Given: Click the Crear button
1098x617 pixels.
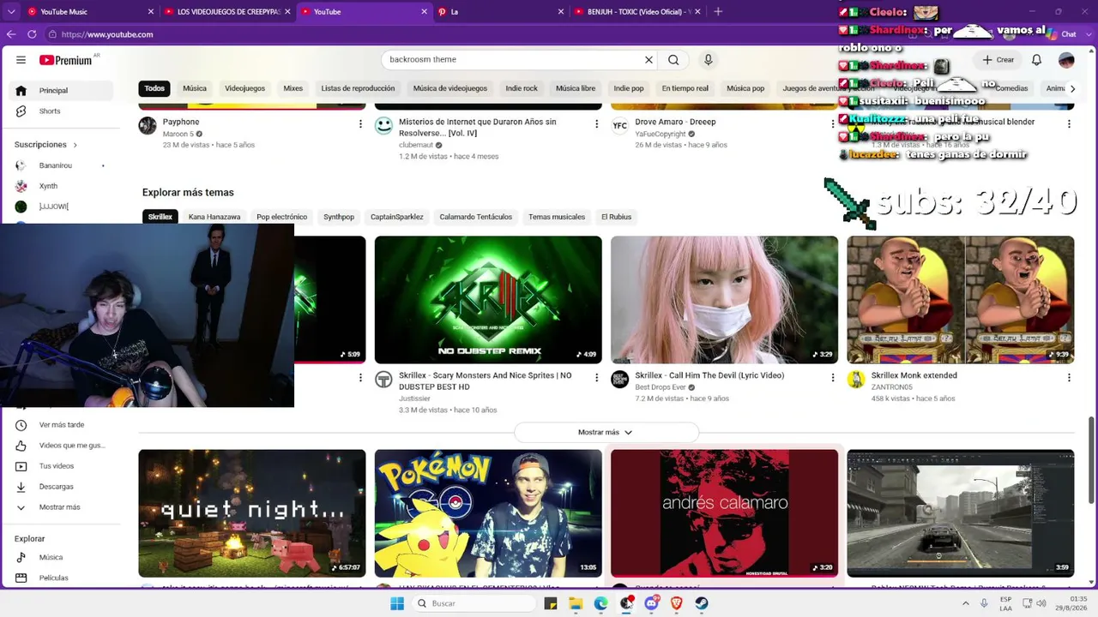Looking at the screenshot, I should [x=998, y=60].
